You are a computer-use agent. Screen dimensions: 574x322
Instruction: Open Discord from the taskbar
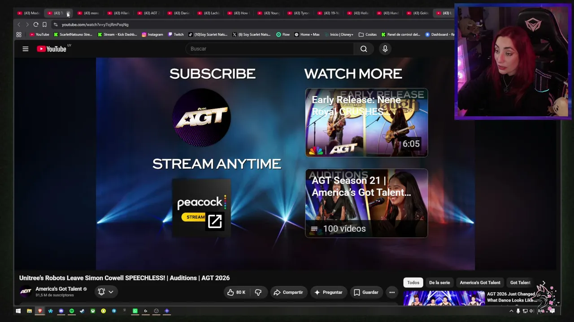[x=61, y=311]
